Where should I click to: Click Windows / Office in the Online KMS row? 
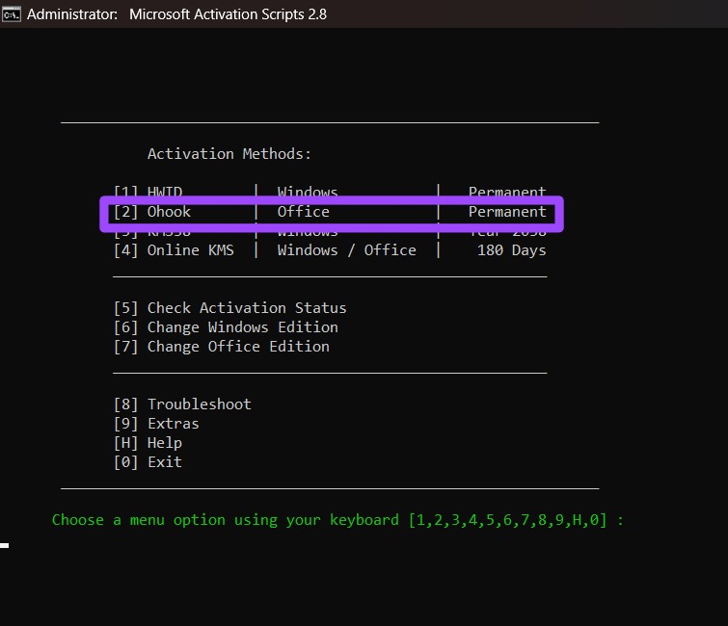coord(346,250)
